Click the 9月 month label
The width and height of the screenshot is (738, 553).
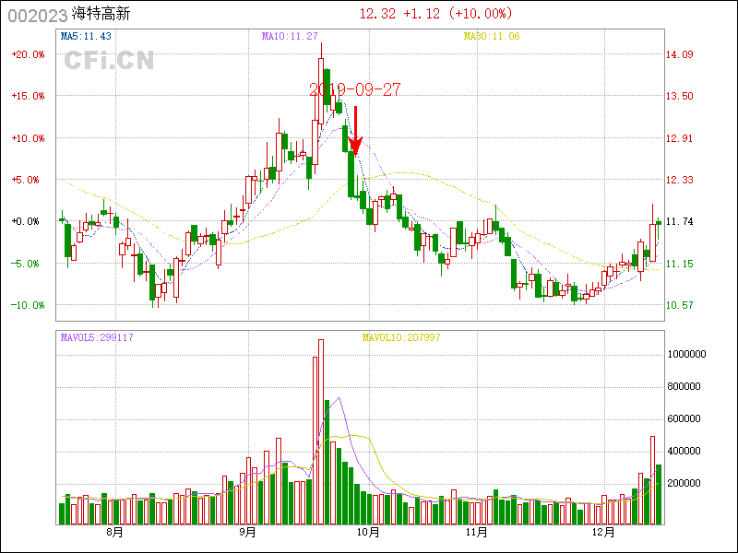pos(247,533)
